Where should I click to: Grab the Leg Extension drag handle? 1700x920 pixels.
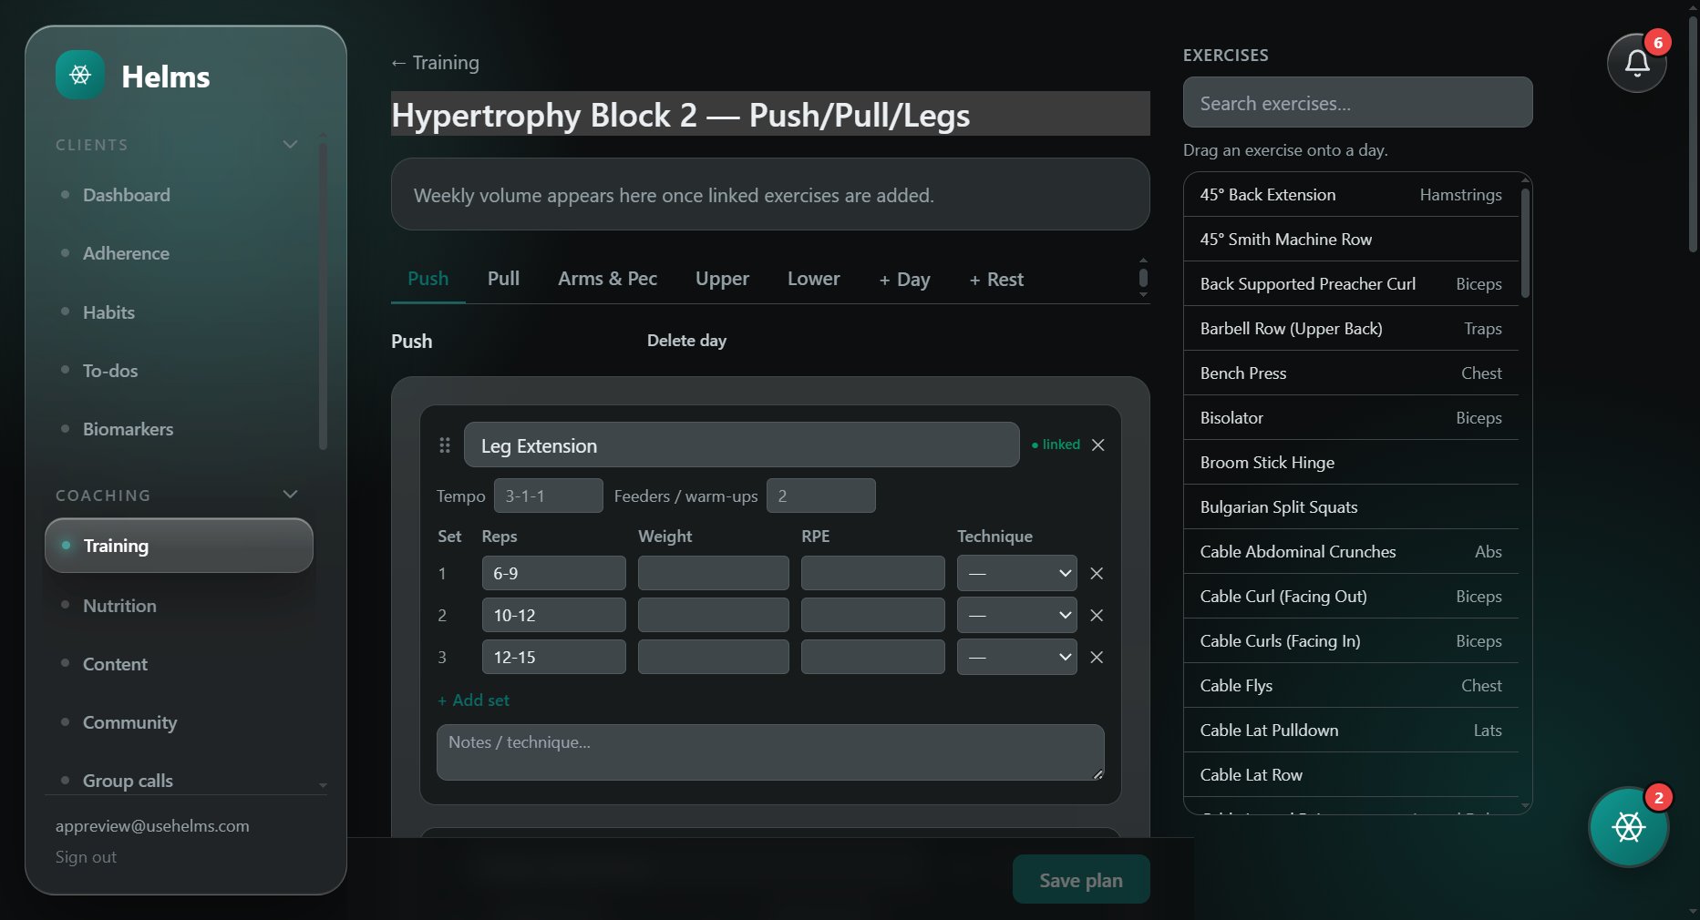point(445,445)
